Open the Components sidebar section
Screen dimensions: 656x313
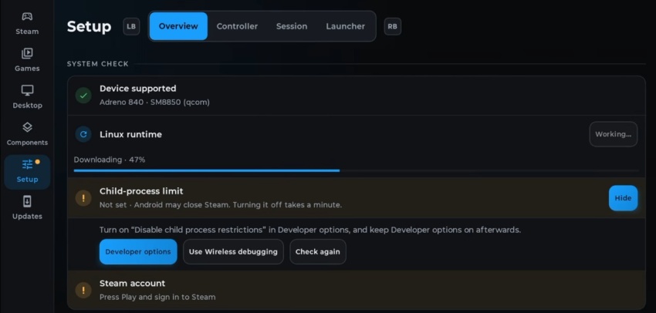[27, 134]
